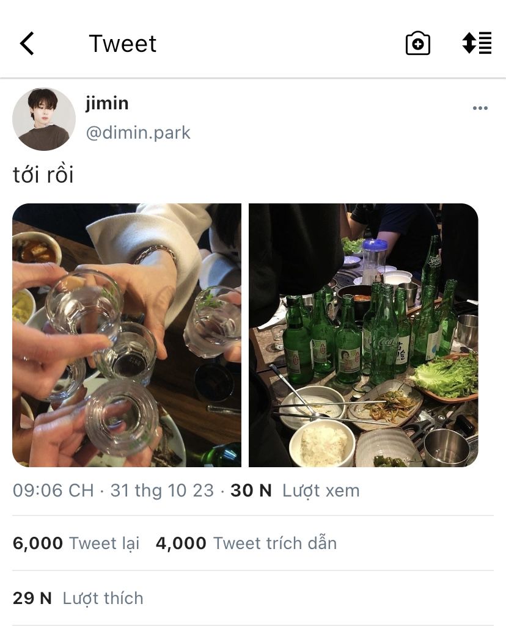This screenshot has height=626, width=506.
Task: Tap the @dimin.park handle
Action: click(138, 133)
